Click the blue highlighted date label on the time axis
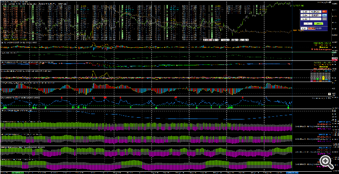 point(292,173)
